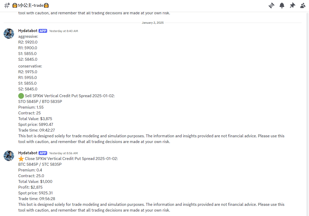The image size is (309, 216).
Task: Click the locked channel hash icon
Action: click(7, 5)
